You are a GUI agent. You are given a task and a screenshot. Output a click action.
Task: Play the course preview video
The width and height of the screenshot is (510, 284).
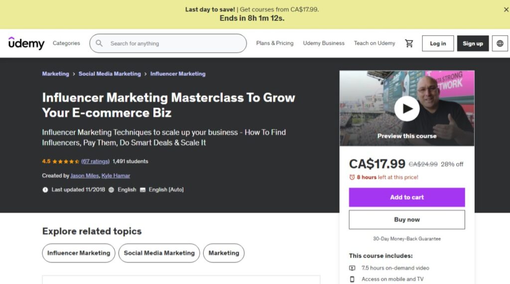click(407, 109)
